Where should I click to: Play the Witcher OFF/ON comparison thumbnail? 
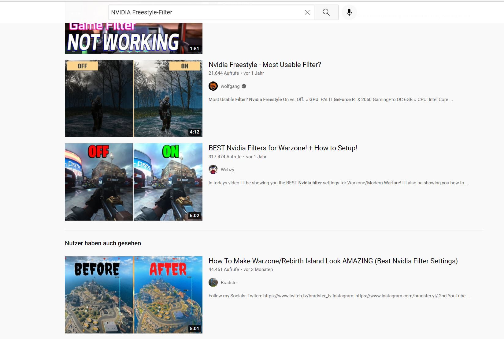[134, 99]
